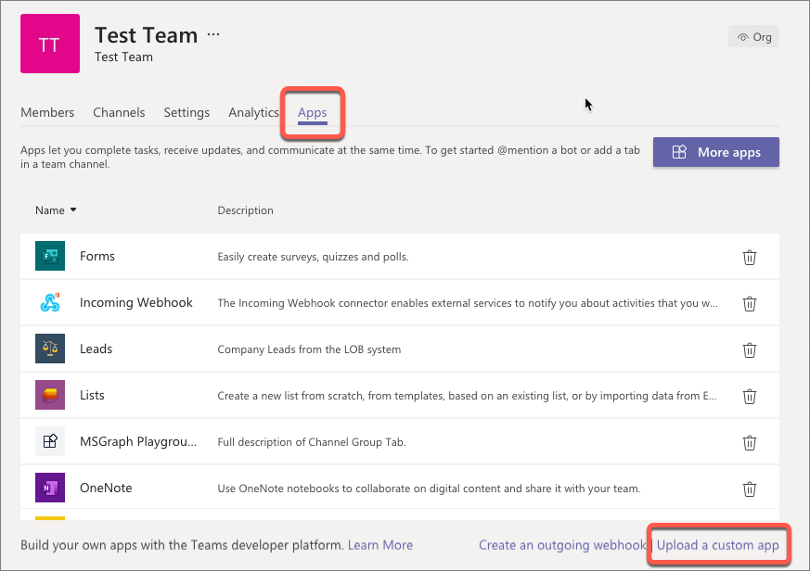Remove OneNote with its trash icon

click(750, 489)
